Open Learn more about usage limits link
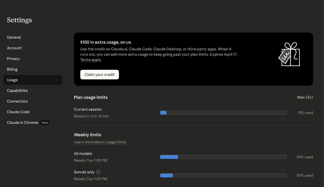The height and width of the screenshot is (187, 324). coord(100,142)
